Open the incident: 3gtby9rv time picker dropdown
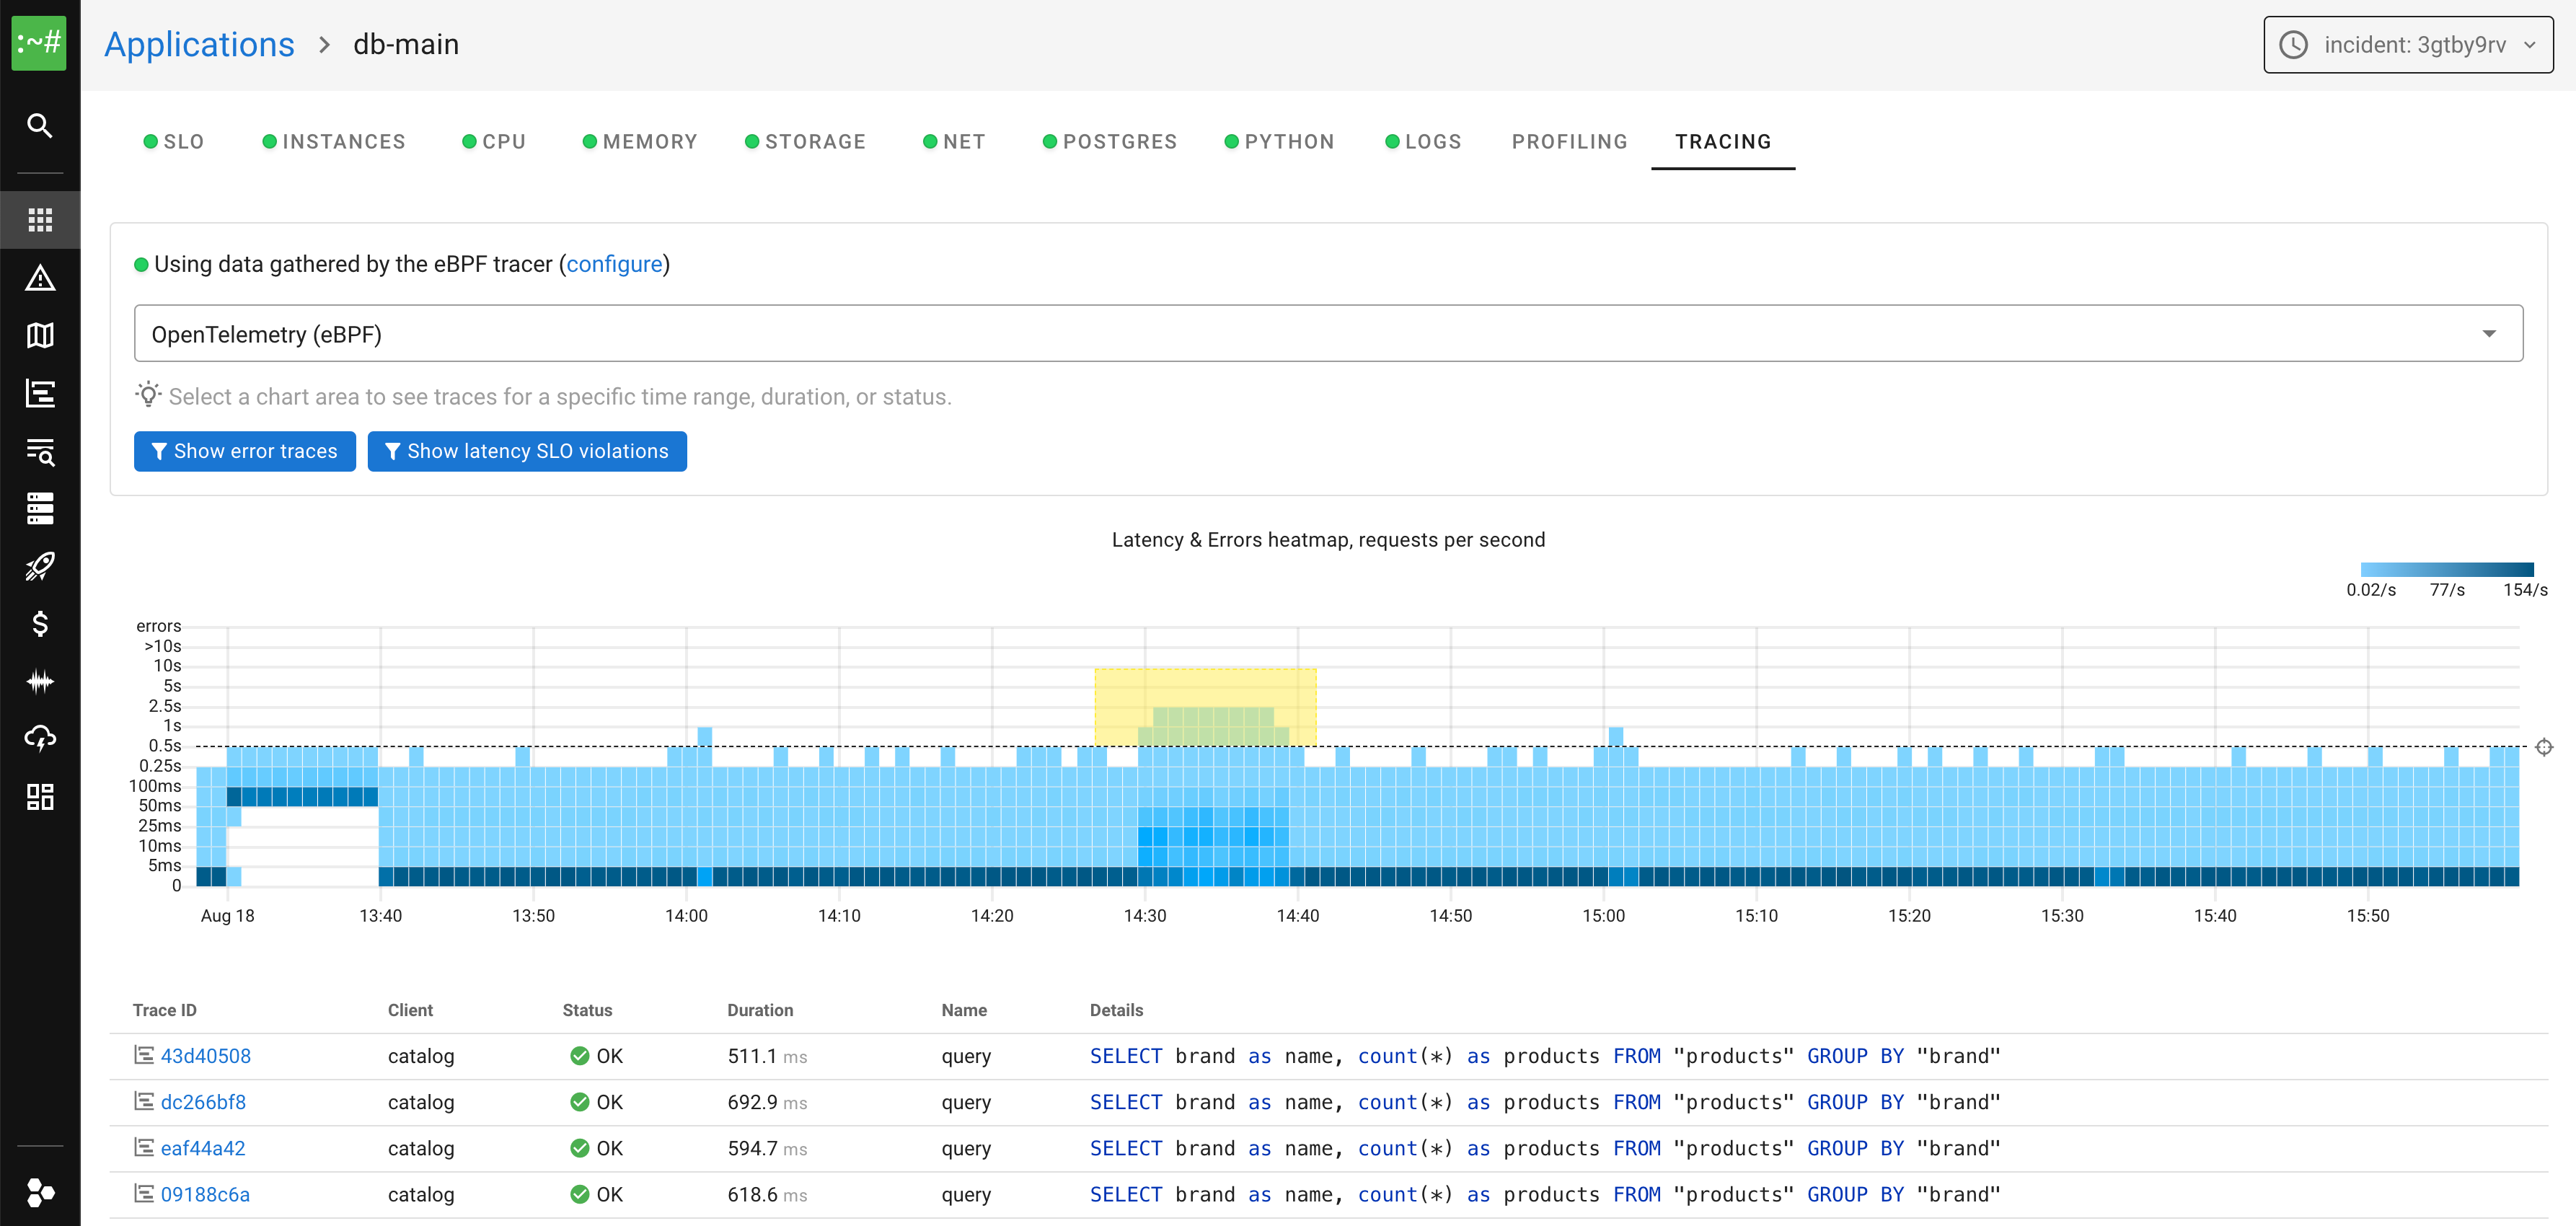 coord(2409,44)
